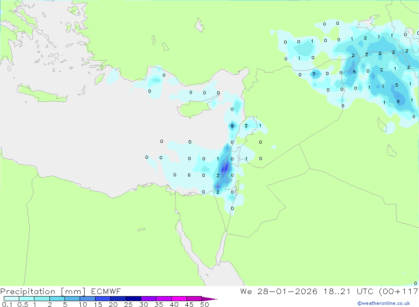This screenshot has width=419, height=307.
Task: Click the legend scale label "25"
Action: (x=128, y=304)
